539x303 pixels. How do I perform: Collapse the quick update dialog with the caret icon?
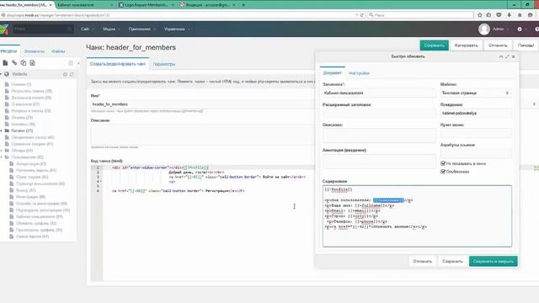(x=501, y=56)
